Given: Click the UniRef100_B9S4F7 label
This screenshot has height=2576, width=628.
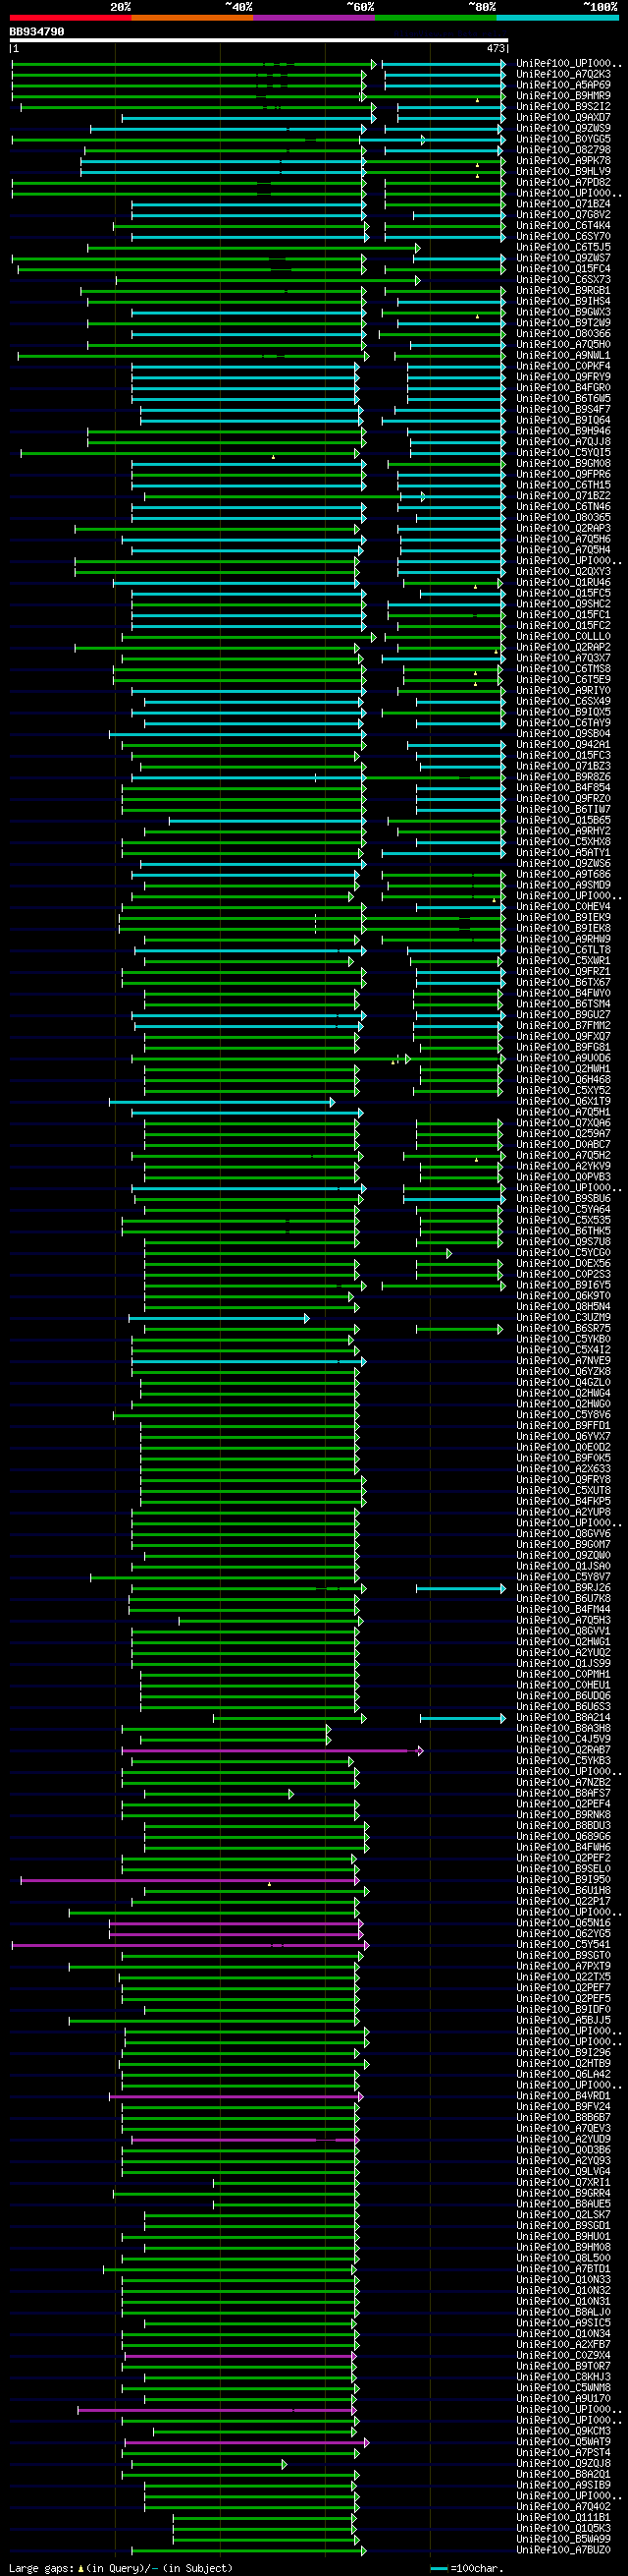Looking at the screenshot, I should [563, 410].
